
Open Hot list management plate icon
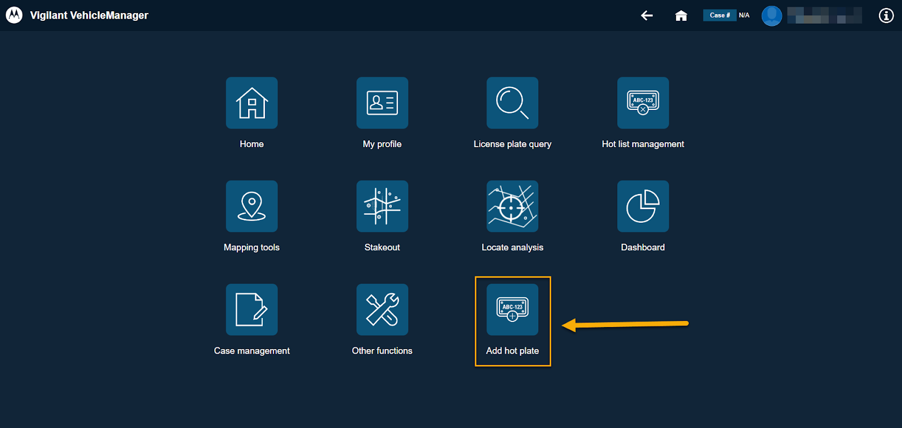(643, 103)
